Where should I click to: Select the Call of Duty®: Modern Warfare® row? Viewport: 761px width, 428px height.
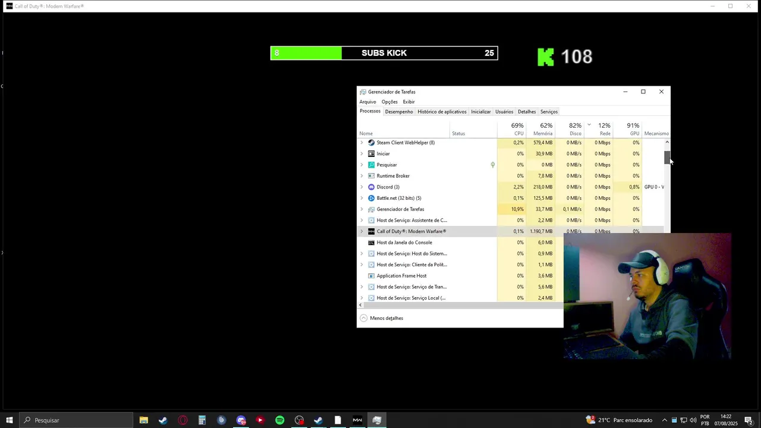[x=510, y=231]
